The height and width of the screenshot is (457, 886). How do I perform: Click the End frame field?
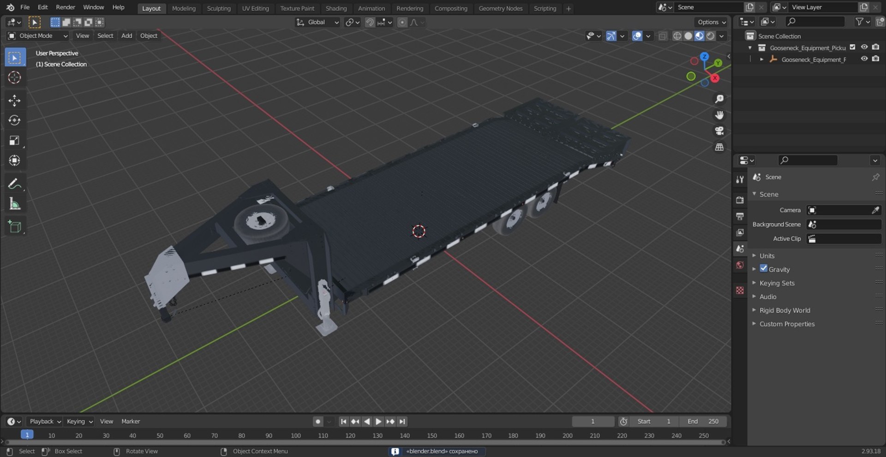coord(703,421)
